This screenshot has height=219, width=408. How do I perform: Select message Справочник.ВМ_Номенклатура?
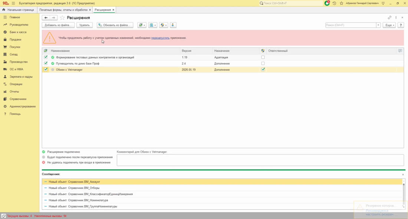click(x=223, y=200)
